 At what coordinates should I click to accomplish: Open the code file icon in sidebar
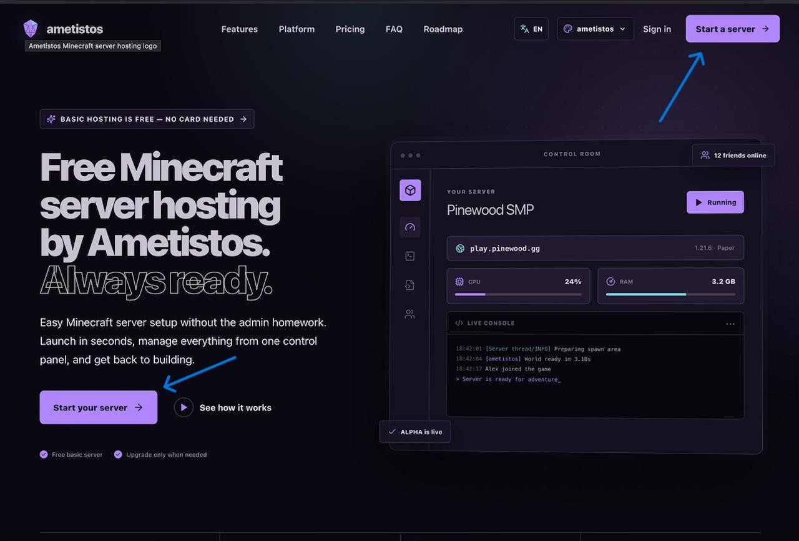point(410,285)
